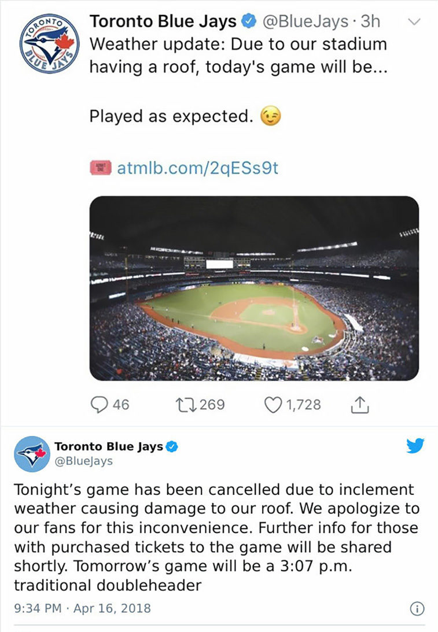
Task: Open the tweet info circle icon
Action: 417,609
